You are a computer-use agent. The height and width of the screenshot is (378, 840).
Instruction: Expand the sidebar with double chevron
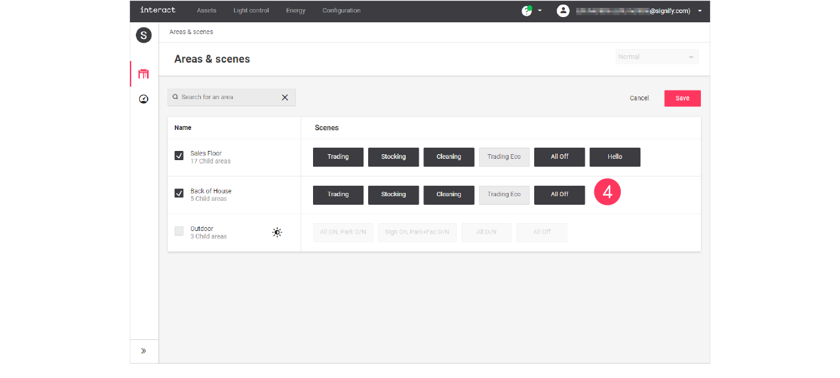pos(144,351)
